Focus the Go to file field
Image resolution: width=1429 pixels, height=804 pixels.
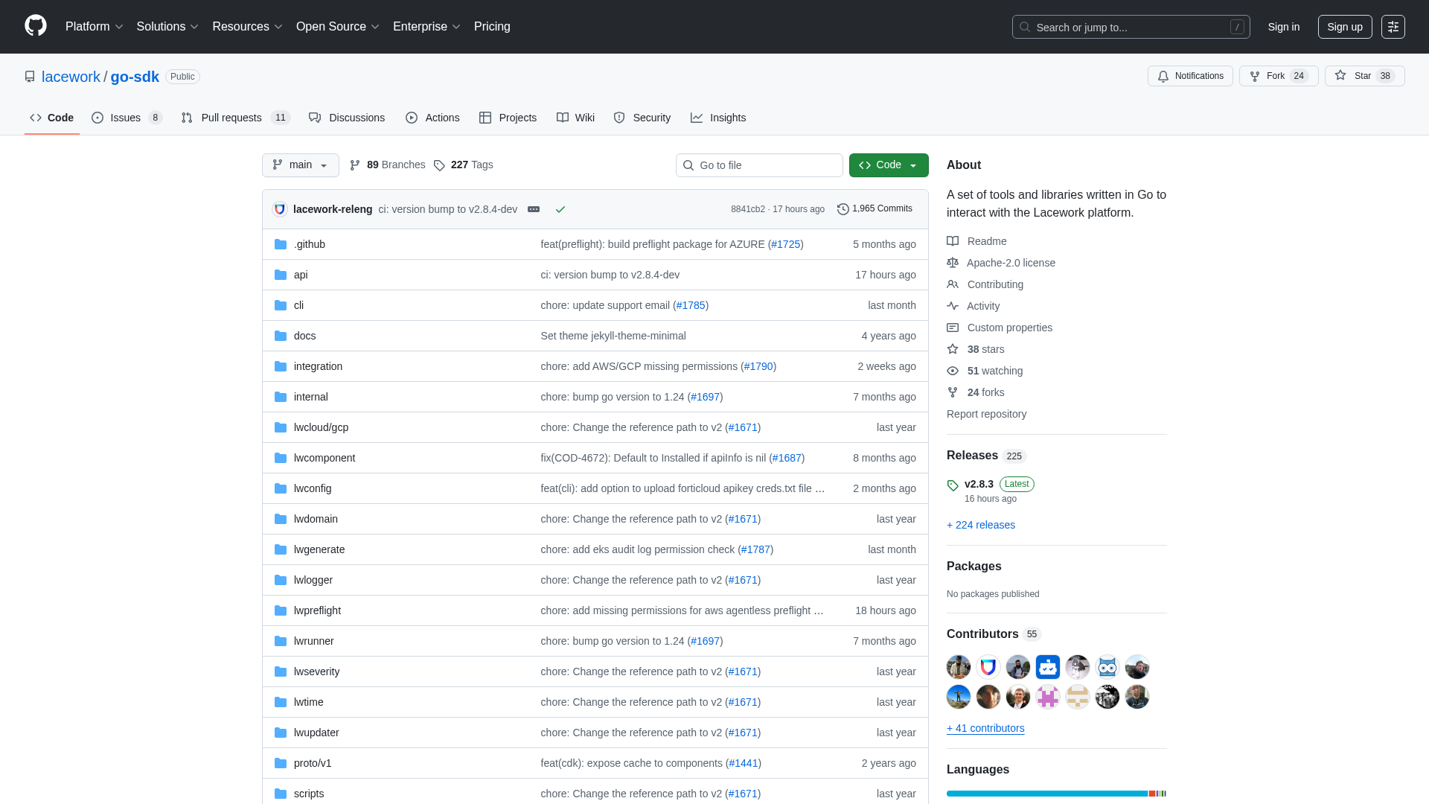tap(759, 165)
